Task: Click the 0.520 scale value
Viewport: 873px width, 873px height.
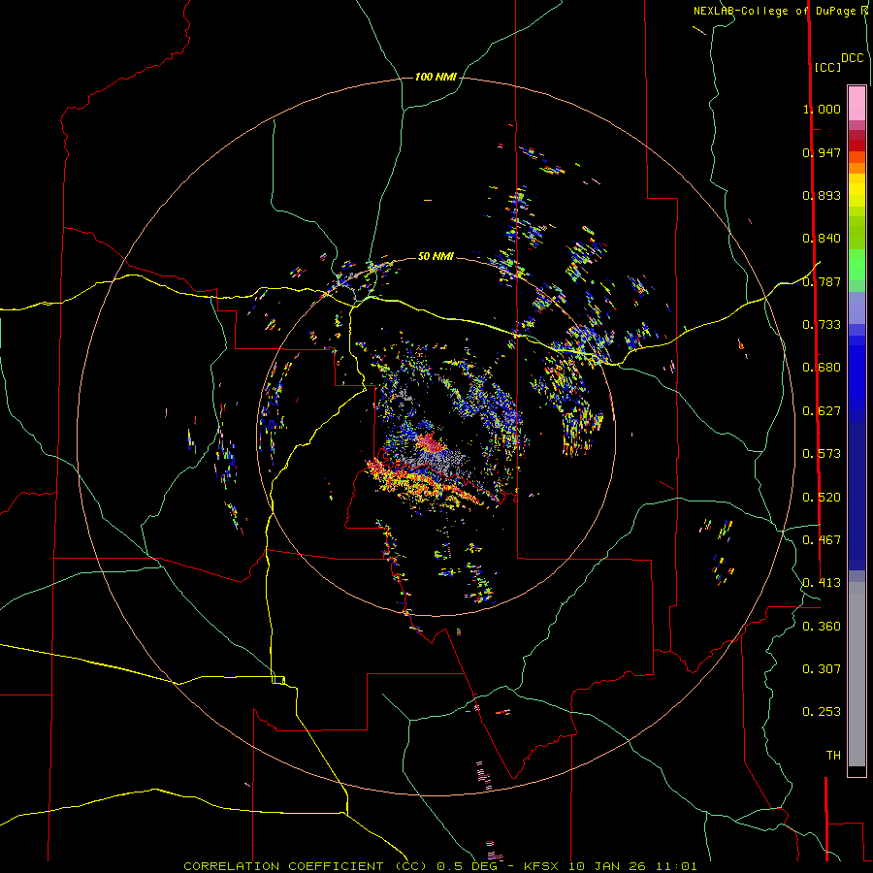Action: click(822, 498)
